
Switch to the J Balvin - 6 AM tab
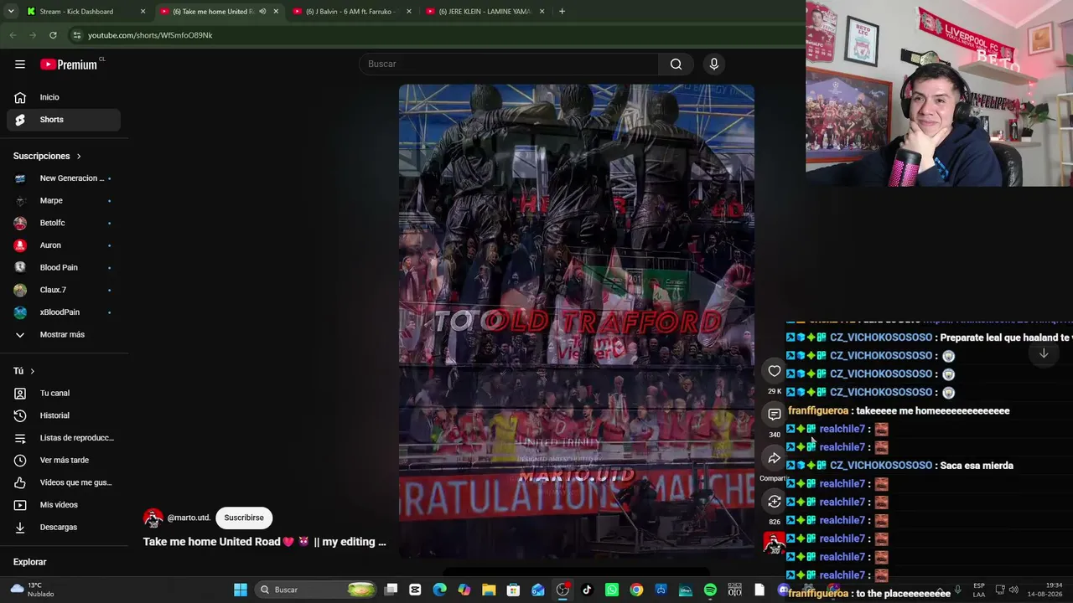point(352,12)
